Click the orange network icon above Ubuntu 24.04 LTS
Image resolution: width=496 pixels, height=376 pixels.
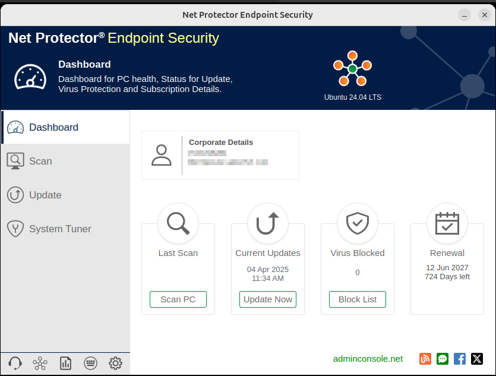tap(352, 69)
